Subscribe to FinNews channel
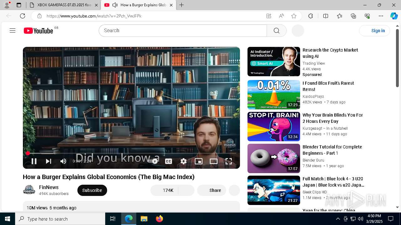This screenshot has width=401, height=225. (92, 190)
